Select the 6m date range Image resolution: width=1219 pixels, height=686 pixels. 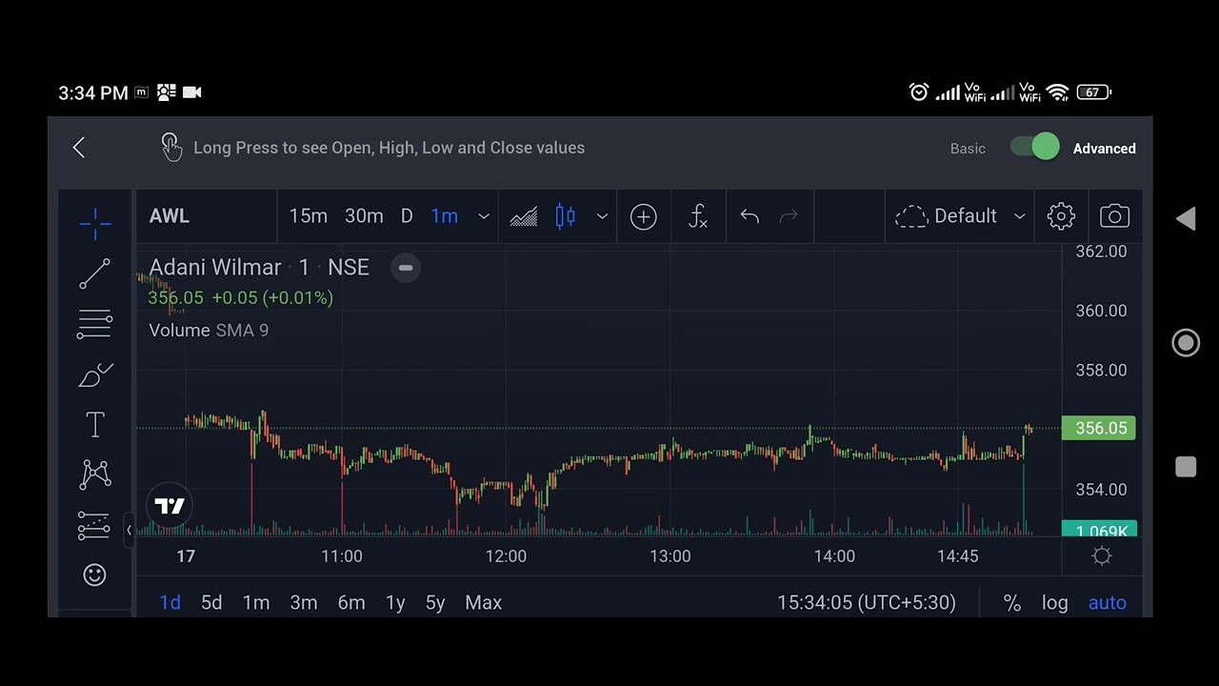(x=351, y=602)
